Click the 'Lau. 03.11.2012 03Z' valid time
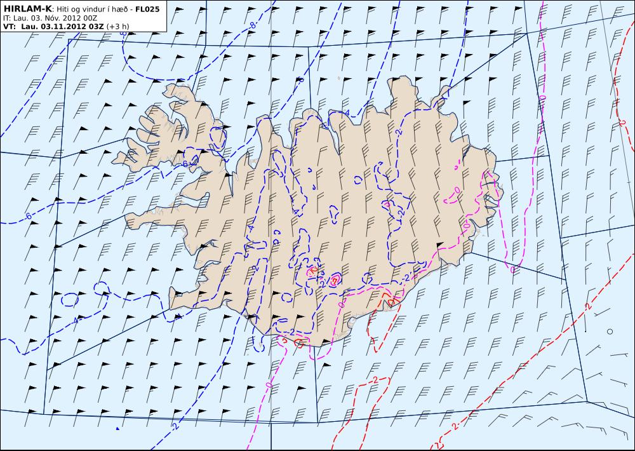Viewport: 635px width, 451px height. tap(63, 26)
